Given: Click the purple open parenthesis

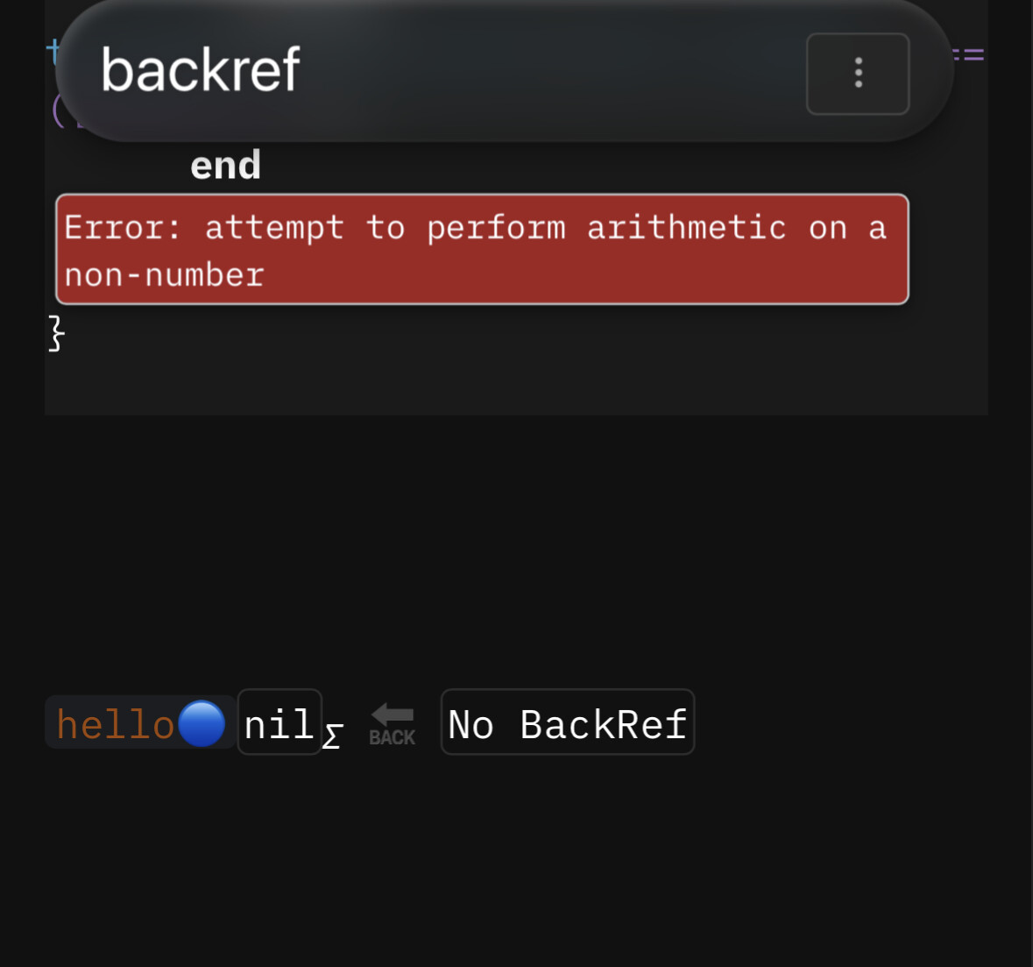Looking at the screenshot, I should tap(58, 112).
